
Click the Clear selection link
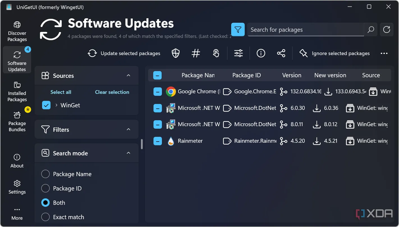pos(112,92)
